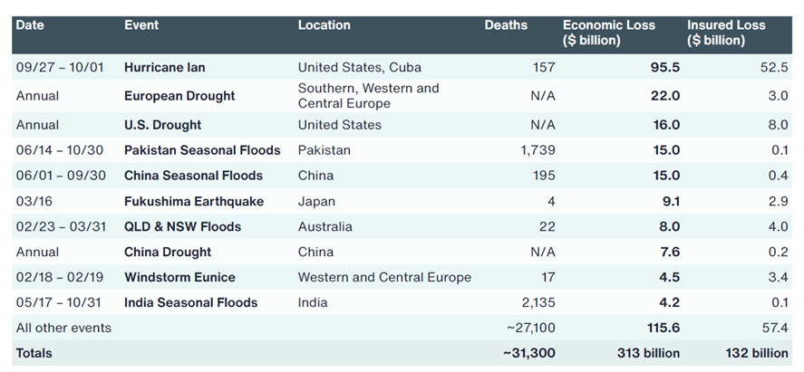Select the China Seasonal Floods event
This screenshot has height=372, width=804.
(x=193, y=176)
